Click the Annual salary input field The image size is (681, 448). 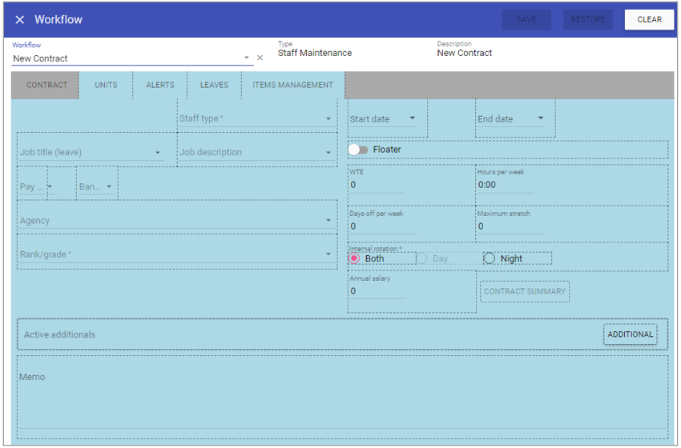pyautogui.click(x=377, y=292)
